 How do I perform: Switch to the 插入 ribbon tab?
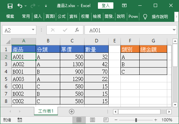[x=38, y=16]
